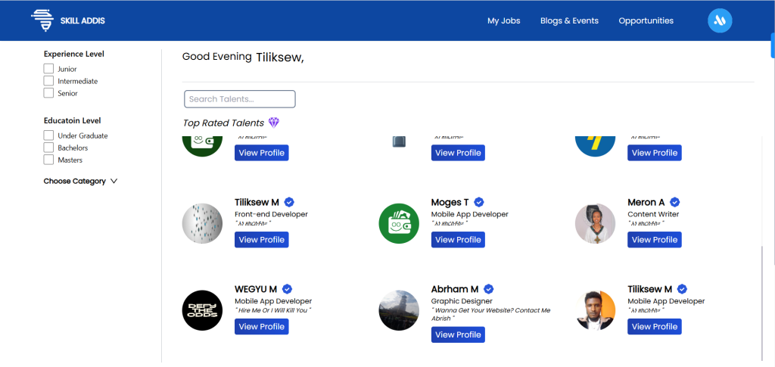Click the verified badge next to Abrham M
This screenshot has width=775, height=367.
coord(489,289)
